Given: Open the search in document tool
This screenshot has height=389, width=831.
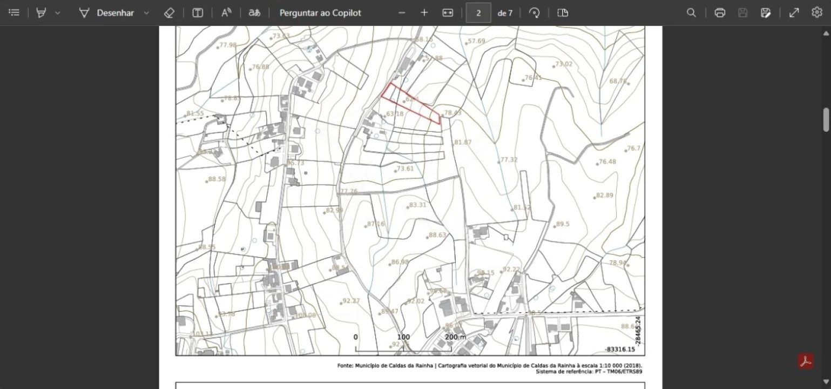Looking at the screenshot, I should 691,12.
